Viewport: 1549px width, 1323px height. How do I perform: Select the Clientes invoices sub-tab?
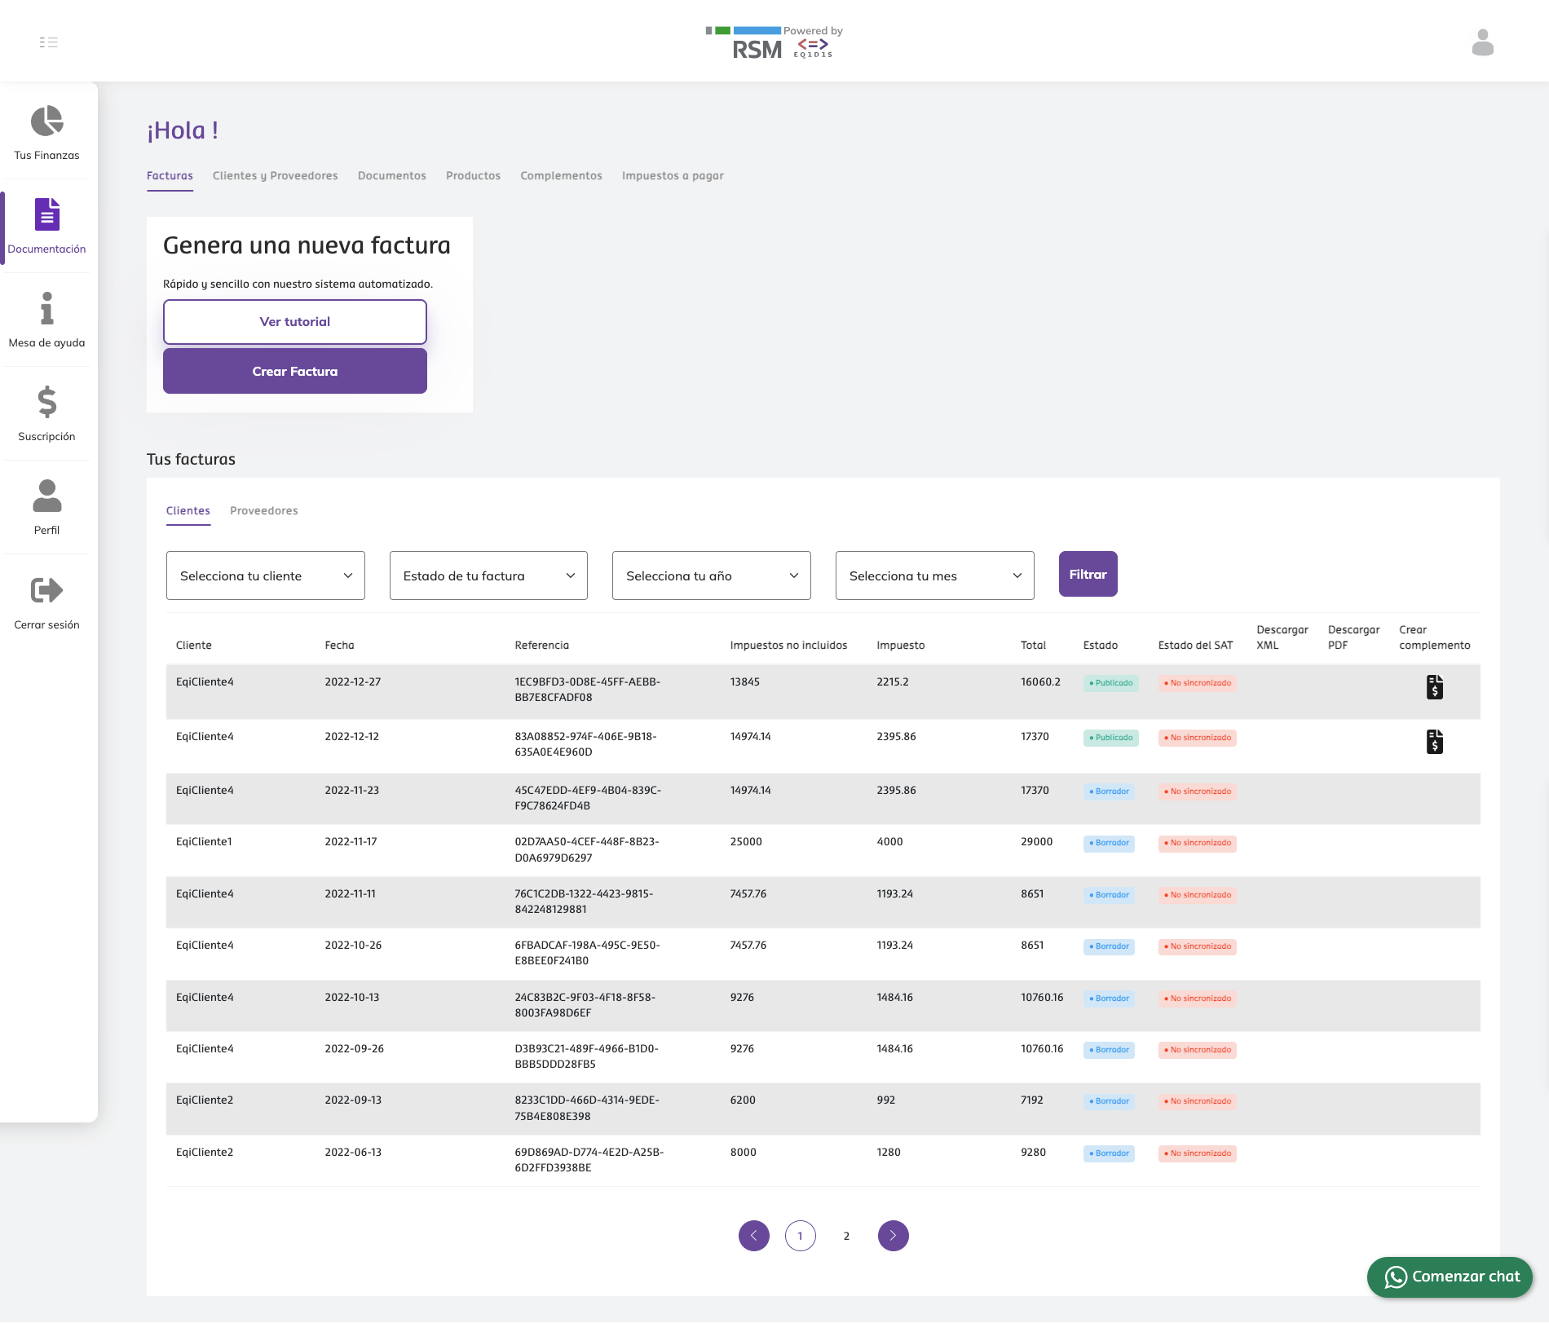pos(188,511)
